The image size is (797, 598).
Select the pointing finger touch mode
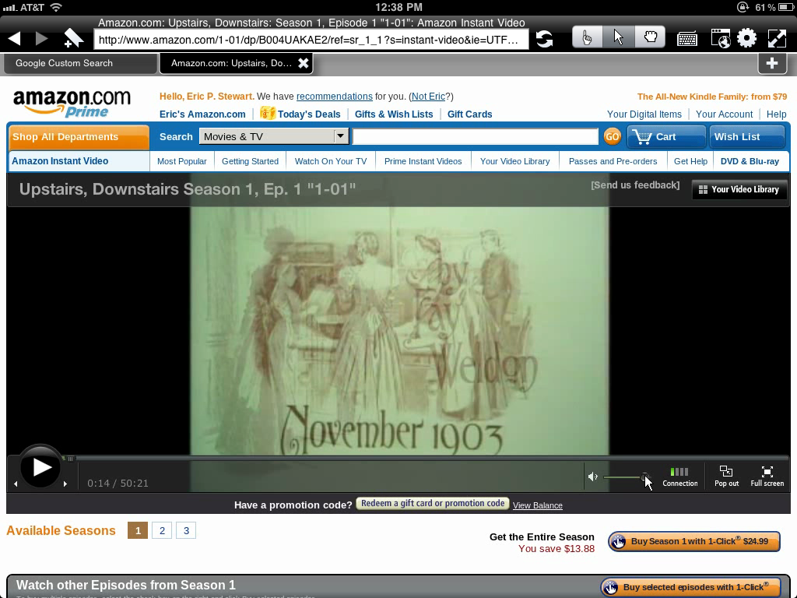(x=587, y=37)
